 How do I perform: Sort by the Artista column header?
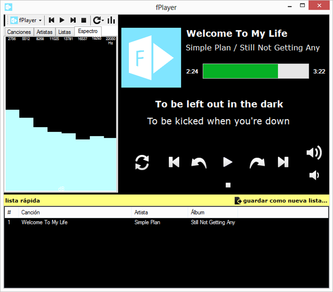point(160,212)
